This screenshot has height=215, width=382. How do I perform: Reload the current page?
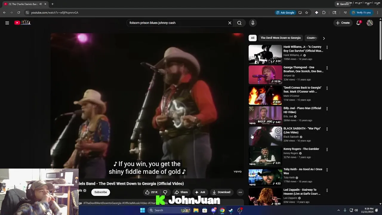[x=19, y=13]
